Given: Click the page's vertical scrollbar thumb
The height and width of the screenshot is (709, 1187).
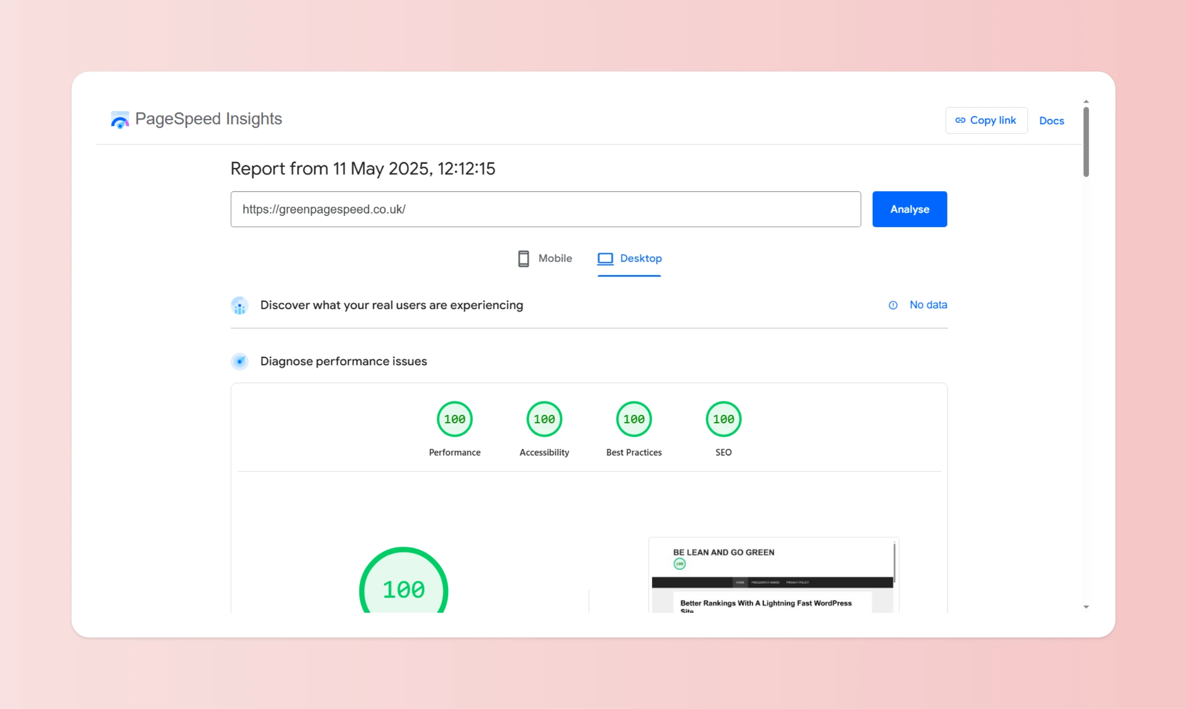Looking at the screenshot, I should (x=1086, y=142).
